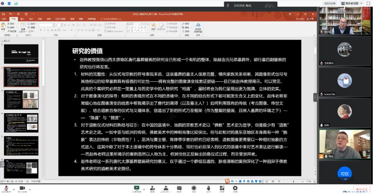374x194 pixels.
Task: Open the meeting apps icon
Action: [x=222, y=188]
